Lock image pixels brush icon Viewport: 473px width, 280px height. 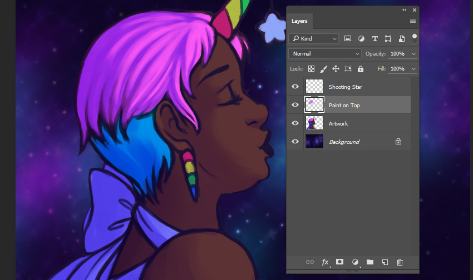323,69
